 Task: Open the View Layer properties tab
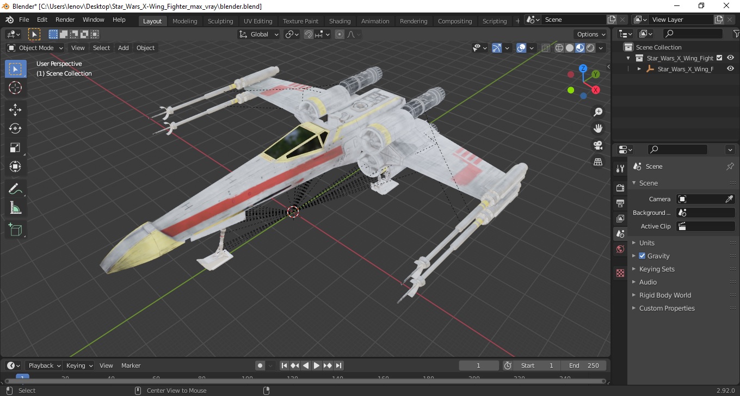tap(620, 218)
